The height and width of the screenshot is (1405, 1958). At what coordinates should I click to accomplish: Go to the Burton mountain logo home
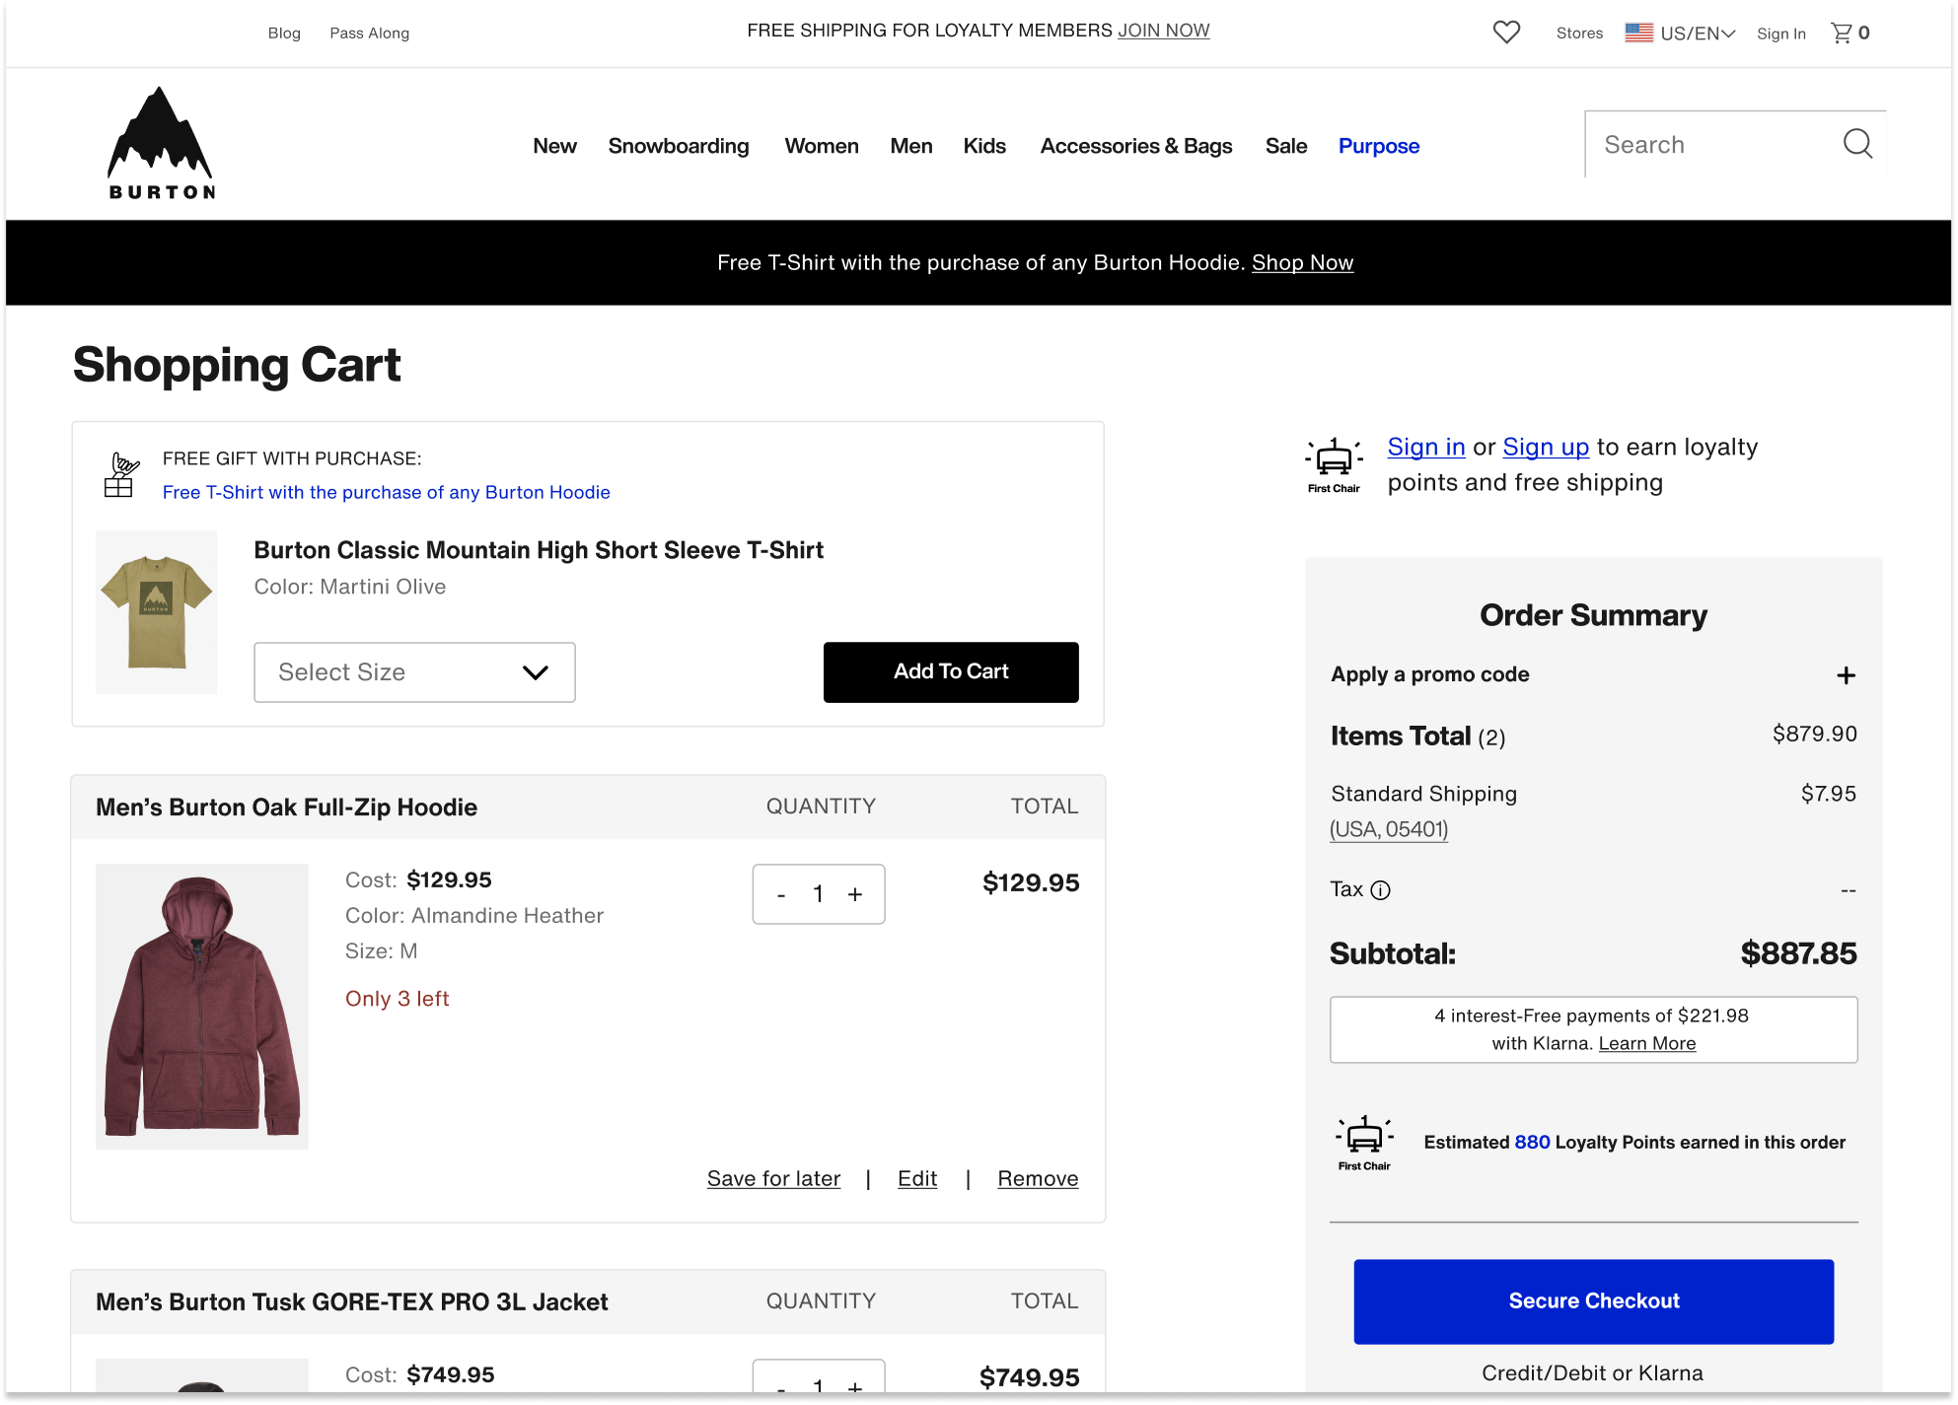tap(161, 144)
